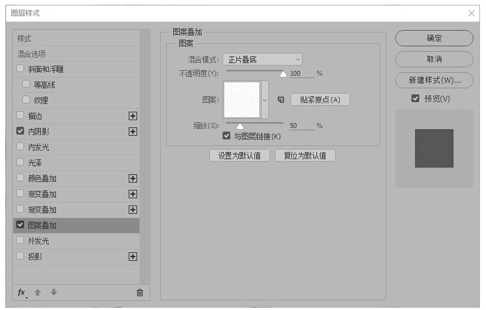Screen dimensions: 486x310
Task: Click the 贴紧原点(A) button
Action: [320, 100]
